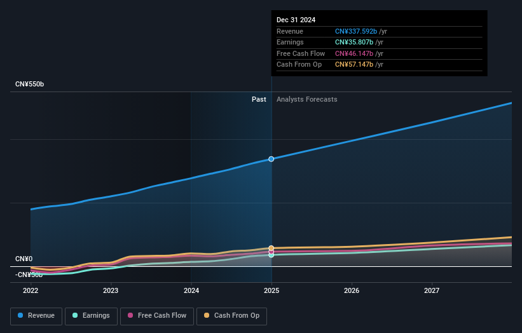Click the 2023 x-axis label
The width and height of the screenshot is (522, 333).
coord(111,290)
